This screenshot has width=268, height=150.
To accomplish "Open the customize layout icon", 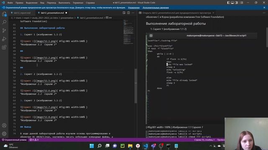I will click(242, 2).
